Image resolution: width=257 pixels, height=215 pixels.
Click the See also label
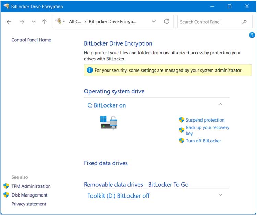point(20,177)
